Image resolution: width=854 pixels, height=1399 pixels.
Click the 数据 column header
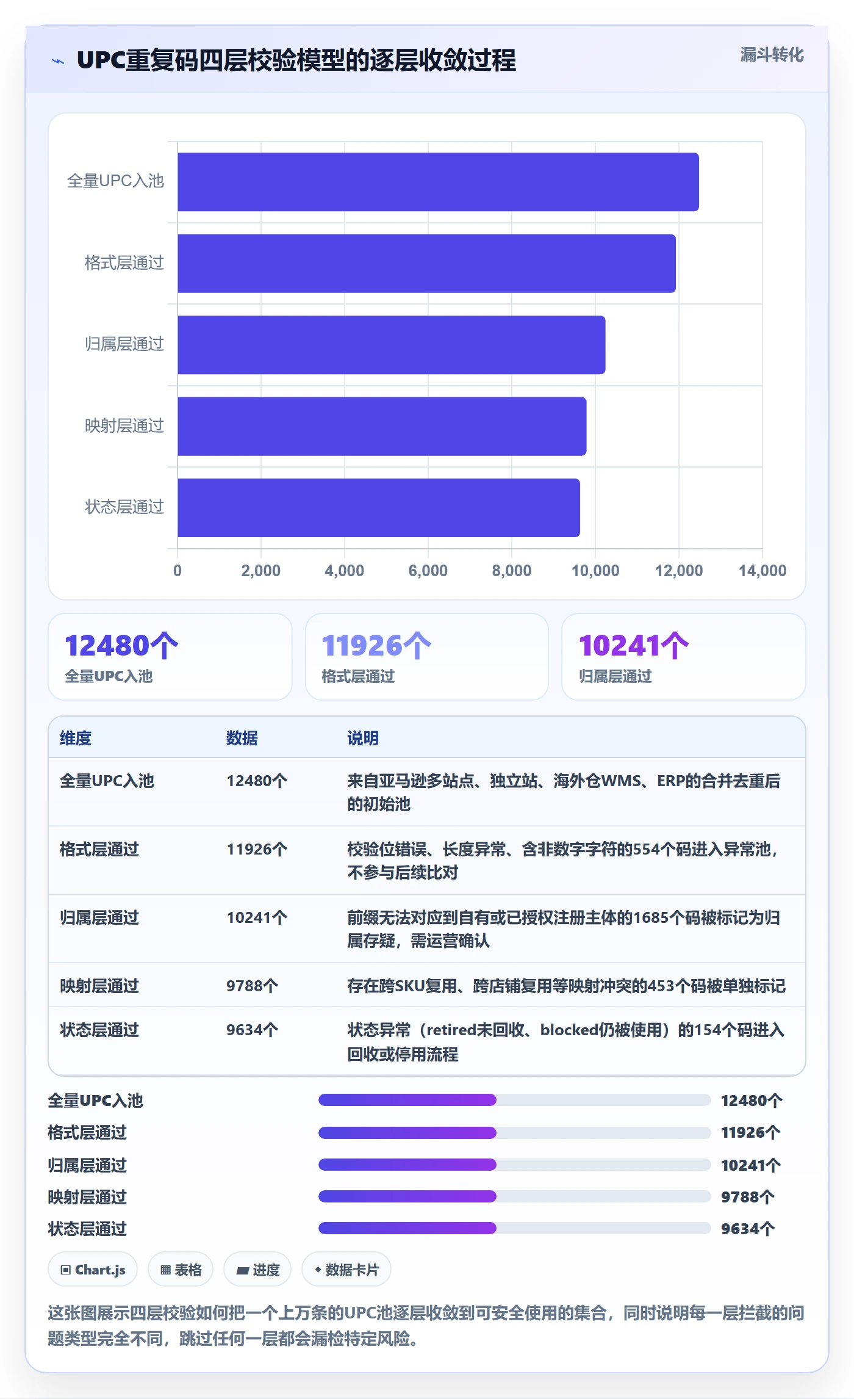(x=242, y=738)
